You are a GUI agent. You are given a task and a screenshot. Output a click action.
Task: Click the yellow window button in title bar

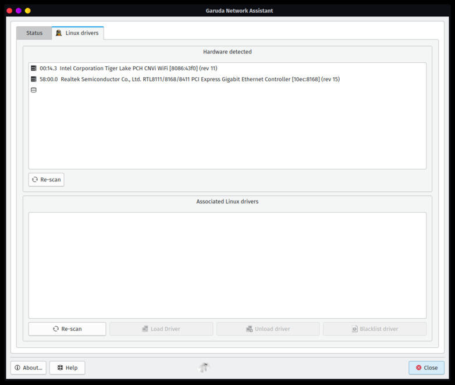(x=28, y=10)
